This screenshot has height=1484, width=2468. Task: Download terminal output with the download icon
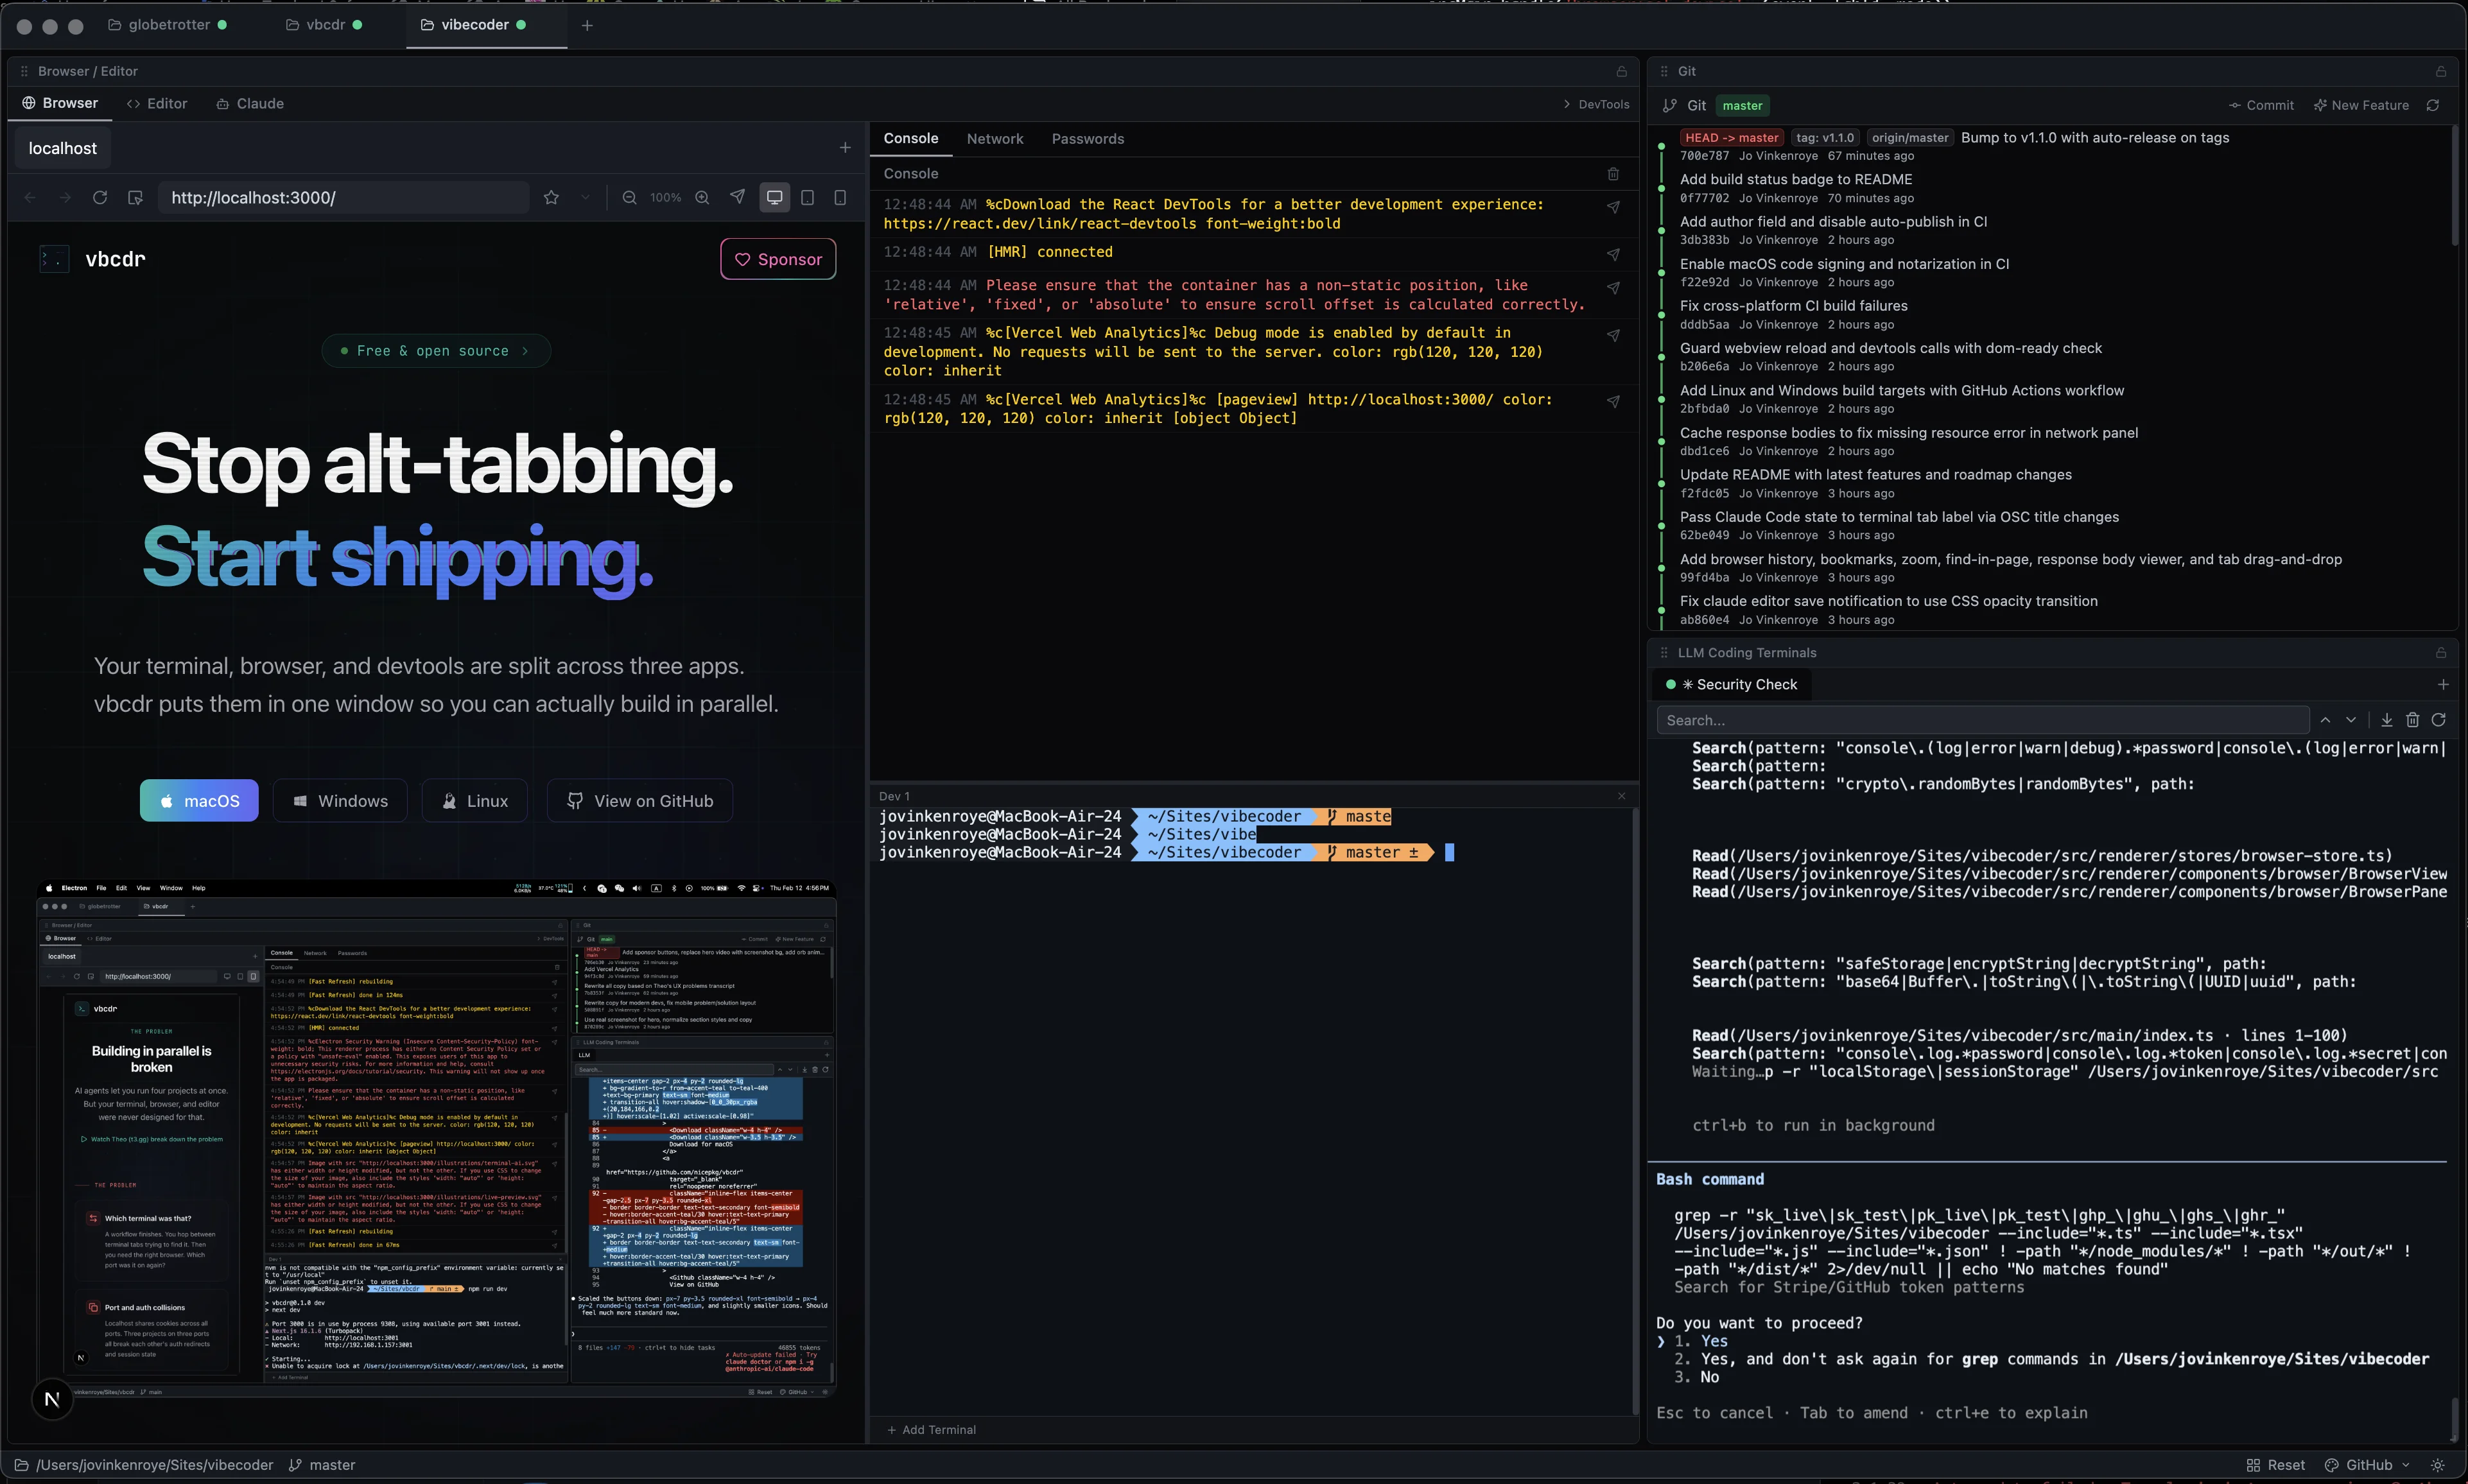pos(2386,720)
